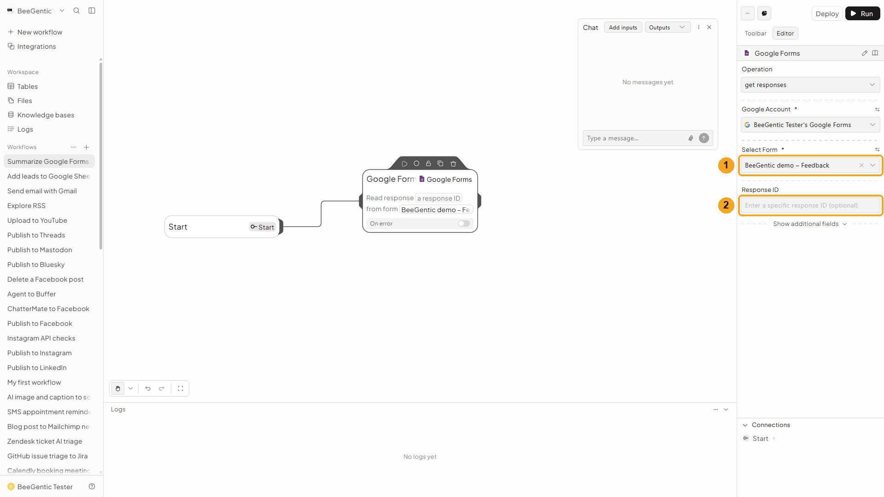Redo the canvas action
The height and width of the screenshot is (497, 884).
pyautogui.click(x=162, y=388)
